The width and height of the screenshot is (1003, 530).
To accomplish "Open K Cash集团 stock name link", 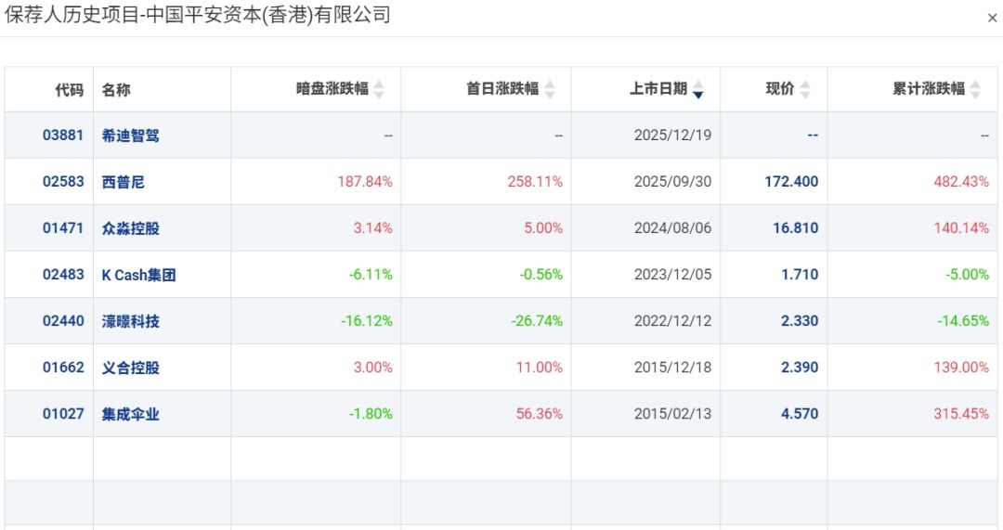I will click(138, 275).
